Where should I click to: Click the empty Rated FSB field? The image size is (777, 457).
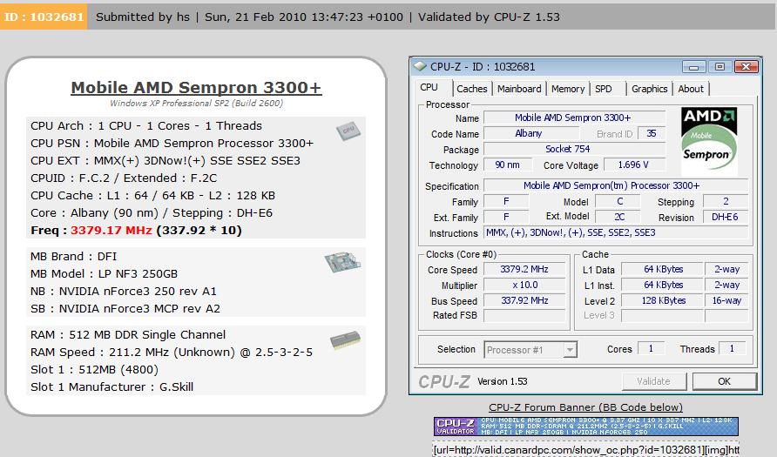click(x=524, y=315)
